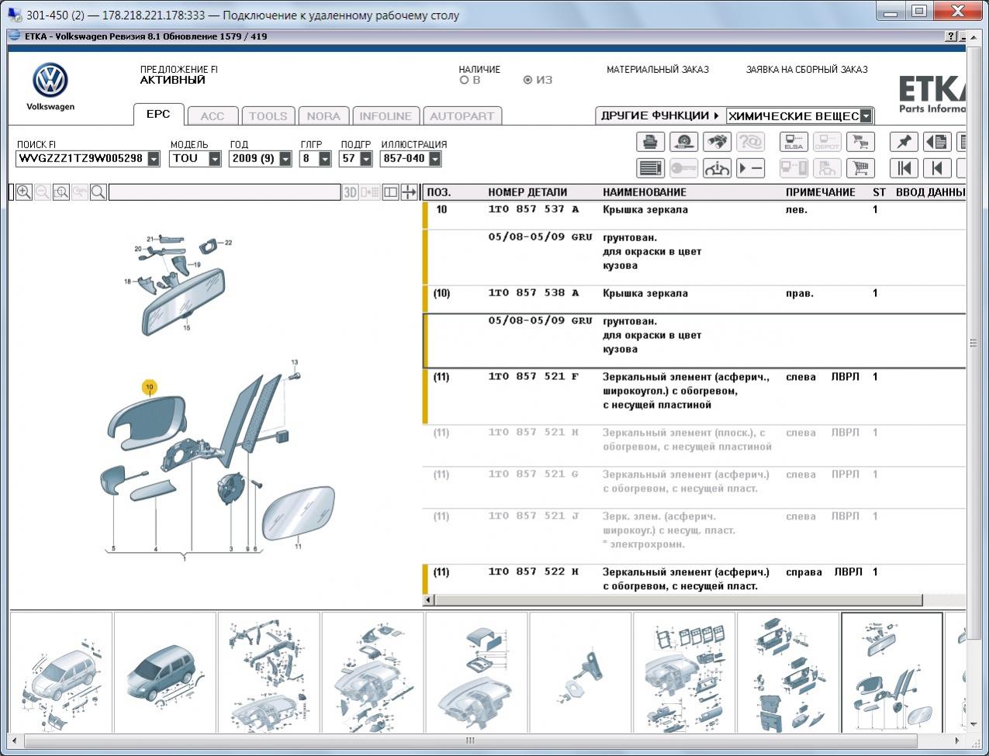Screen dimensions: 989x756
Task: Go to the previous record icon
Action: coord(937,168)
